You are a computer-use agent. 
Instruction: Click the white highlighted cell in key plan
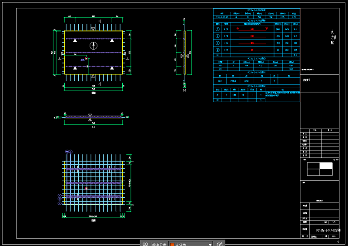pyautogui.click(x=326, y=166)
